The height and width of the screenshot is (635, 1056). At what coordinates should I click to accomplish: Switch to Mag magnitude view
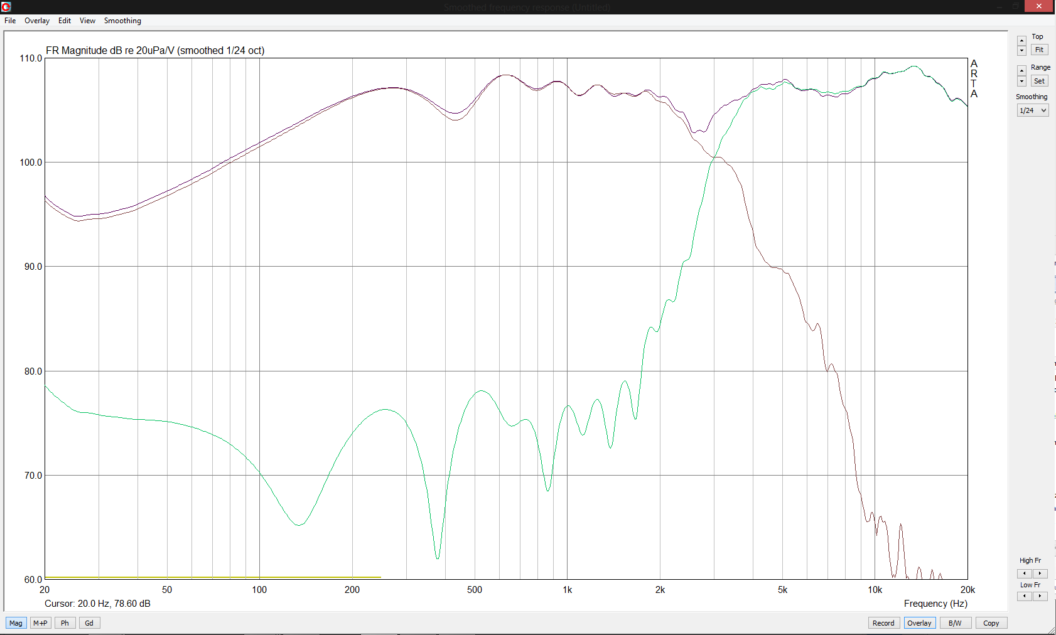[x=16, y=623]
